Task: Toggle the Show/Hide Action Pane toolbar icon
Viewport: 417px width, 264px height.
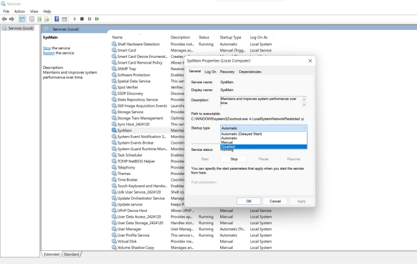Action: point(64,19)
